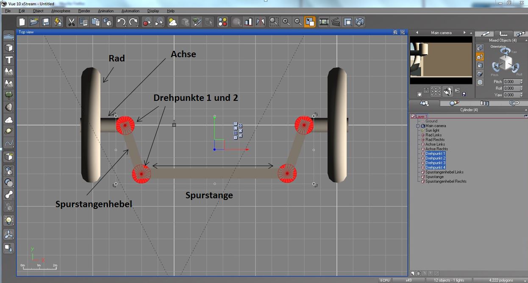
Task: Zoom in the viewport
Action: [286, 22]
